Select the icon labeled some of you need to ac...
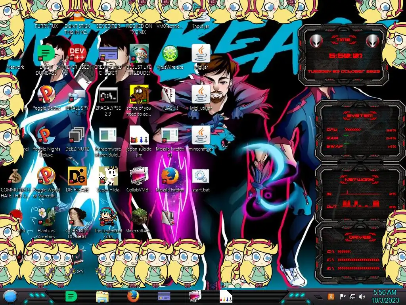 139,95
